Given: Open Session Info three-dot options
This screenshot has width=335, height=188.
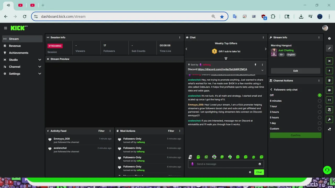Looking at the screenshot, I should click(x=180, y=38).
